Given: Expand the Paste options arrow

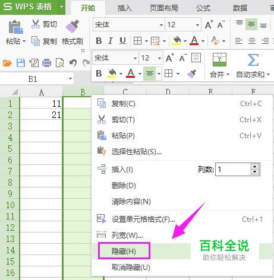Looking at the screenshot, I should 24,42.
